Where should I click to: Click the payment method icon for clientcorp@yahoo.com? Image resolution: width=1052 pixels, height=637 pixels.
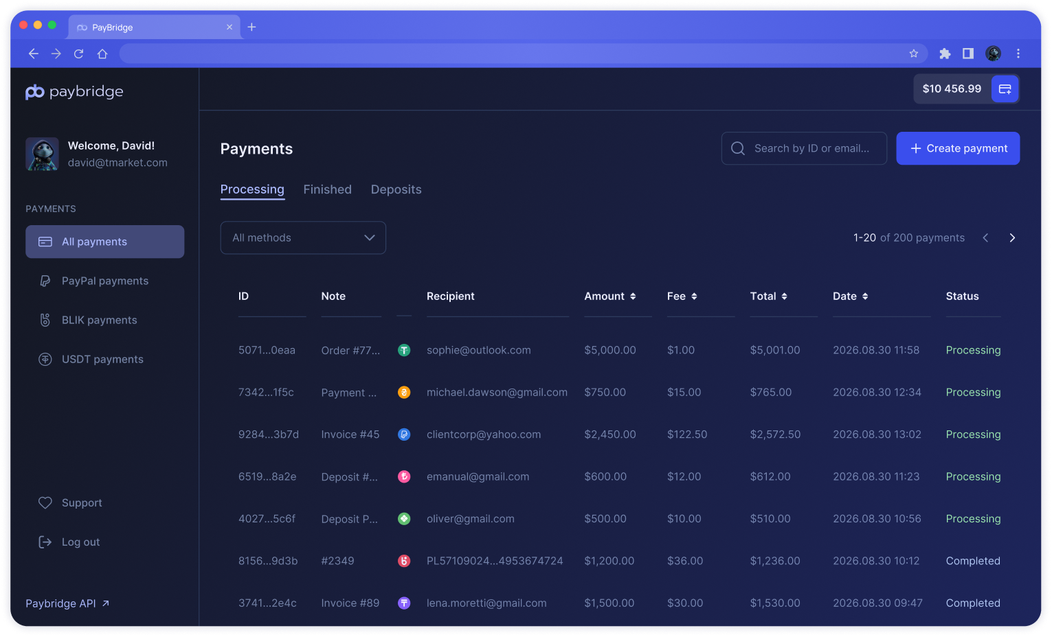404,435
